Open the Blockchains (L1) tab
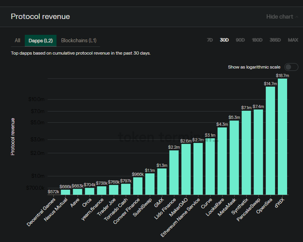Image resolution: width=303 pixels, height=242 pixels. click(79, 41)
